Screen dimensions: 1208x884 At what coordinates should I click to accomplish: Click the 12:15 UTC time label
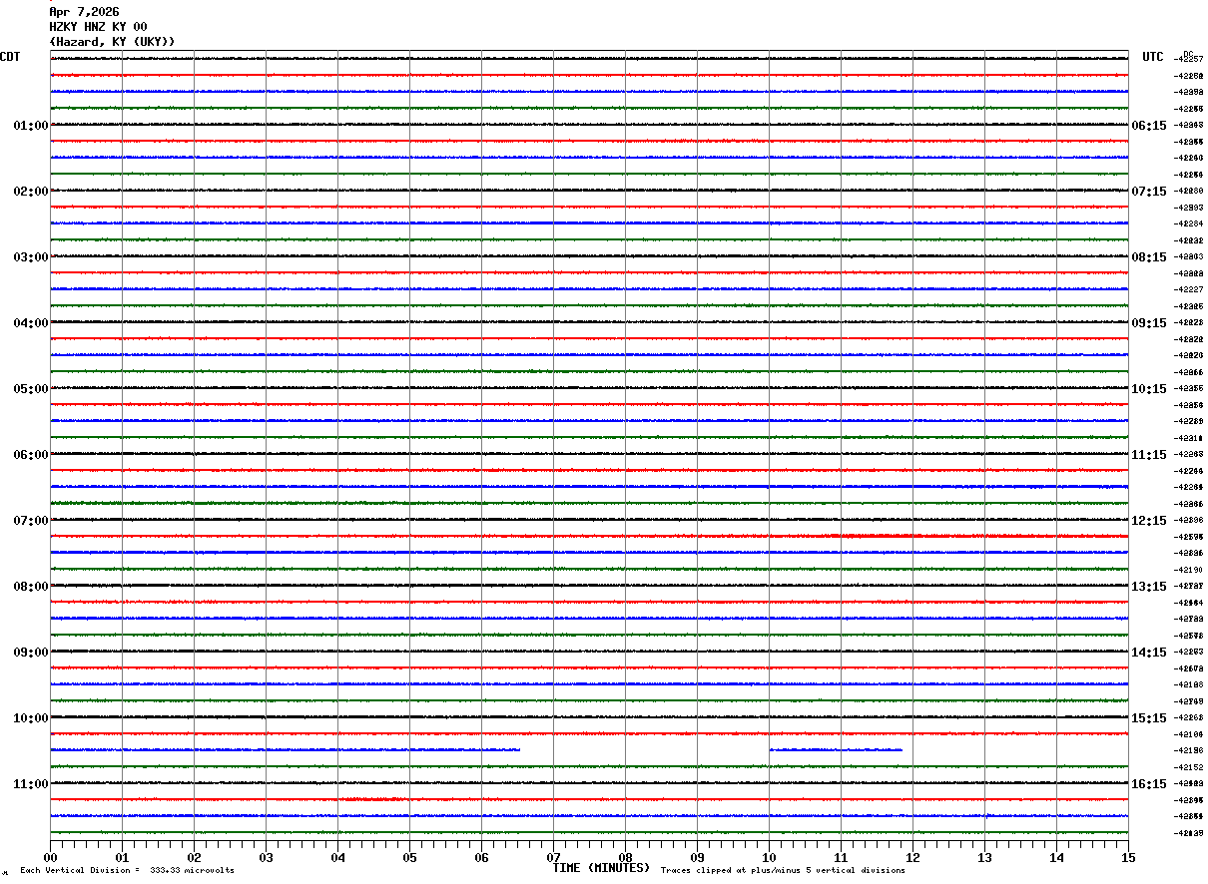tap(1148, 521)
